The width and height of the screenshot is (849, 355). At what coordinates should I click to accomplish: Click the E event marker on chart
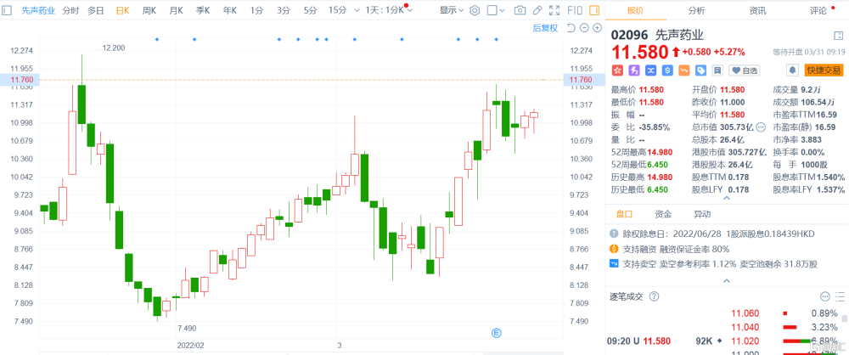496,332
